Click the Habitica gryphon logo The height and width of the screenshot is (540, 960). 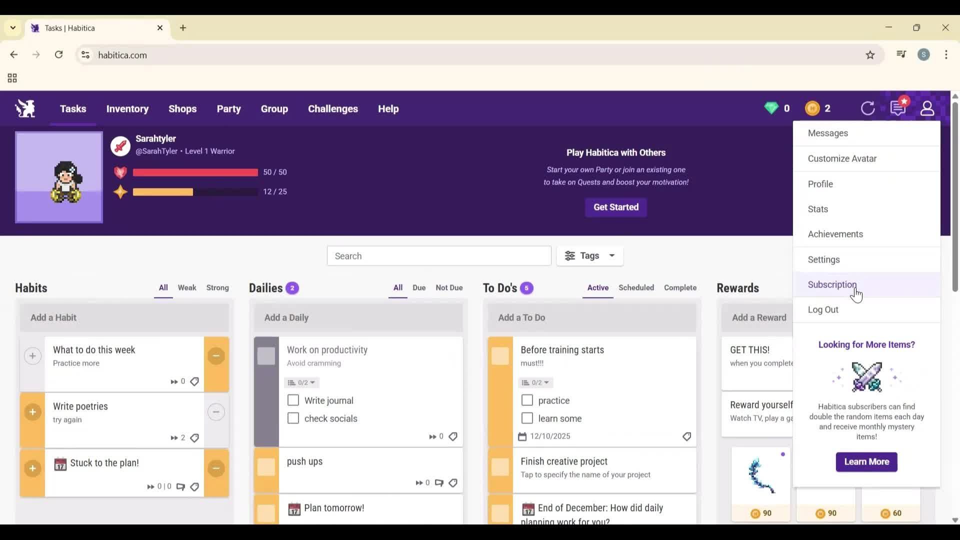point(24,108)
